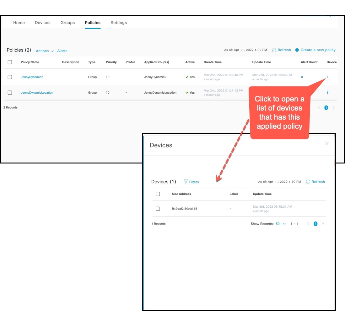Go to next page in Devices panel
The width and height of the screenshot is (345, 311).
tap(323, 224)
